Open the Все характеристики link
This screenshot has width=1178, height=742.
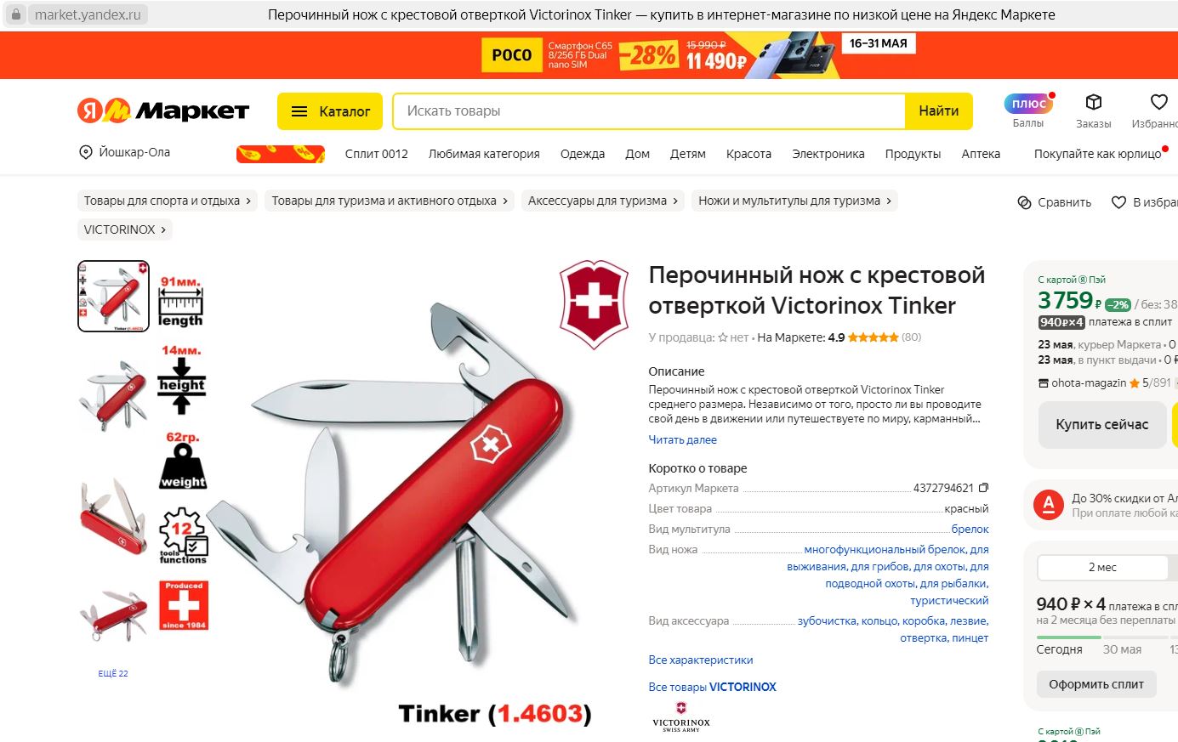(x=700, y=660)
